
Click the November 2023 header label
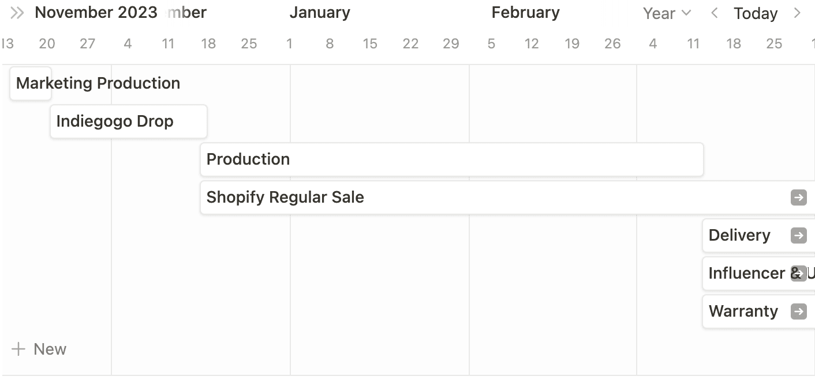click(96, 13)
